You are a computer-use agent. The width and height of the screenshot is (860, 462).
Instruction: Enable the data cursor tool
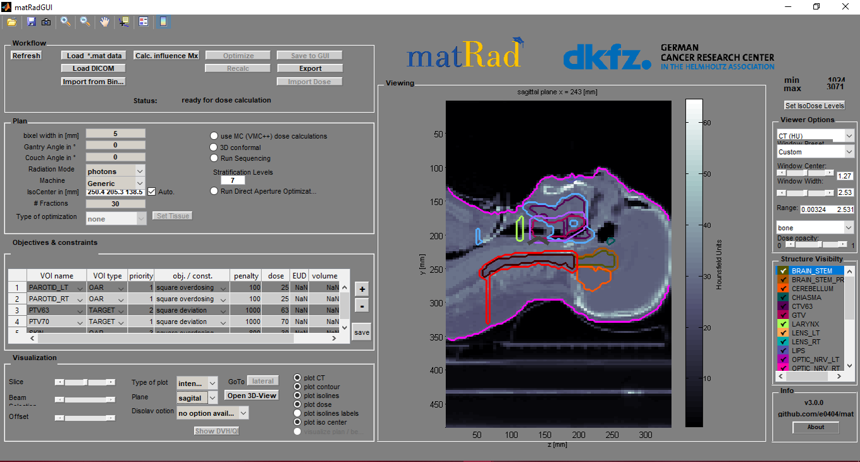point(124,22)
